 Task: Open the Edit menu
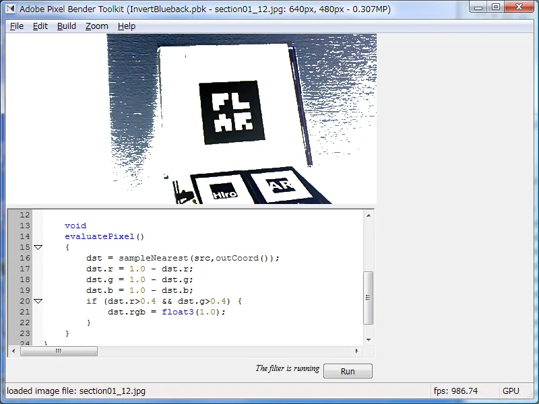click(40, 26)
